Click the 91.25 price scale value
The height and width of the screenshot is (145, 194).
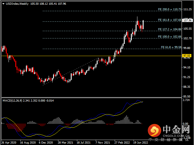click(x=187, y=77)
